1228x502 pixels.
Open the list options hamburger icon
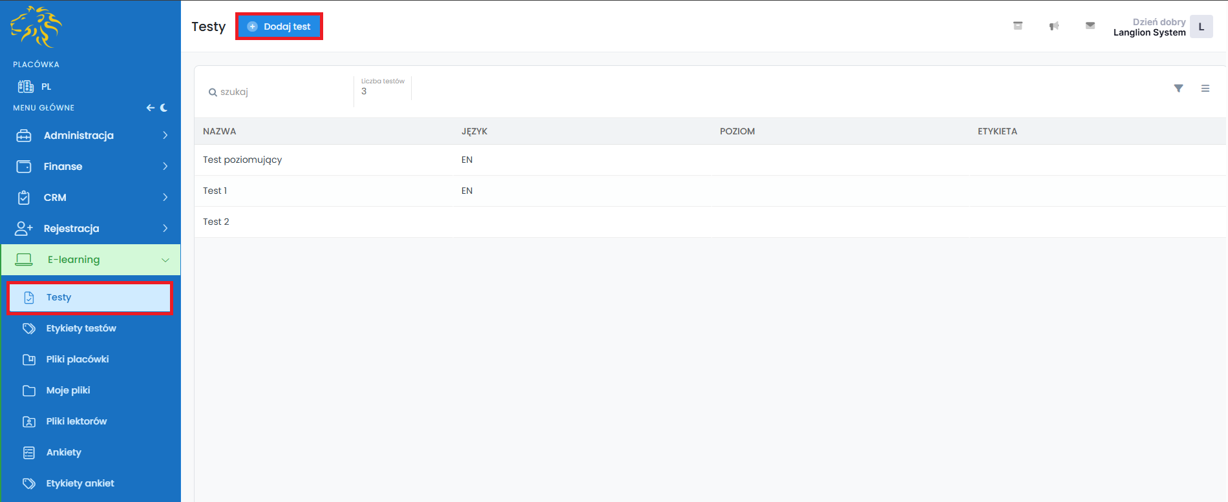click(1205, 89)
